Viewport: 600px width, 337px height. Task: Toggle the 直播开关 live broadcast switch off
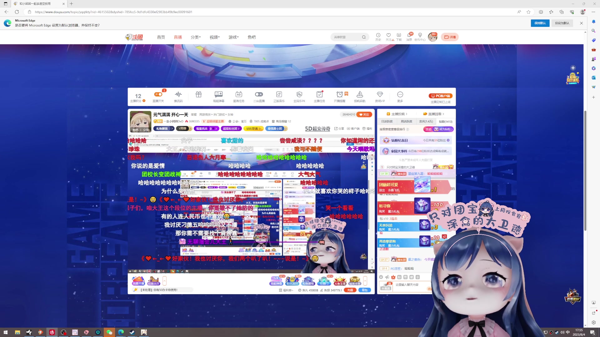pos(158,94)
